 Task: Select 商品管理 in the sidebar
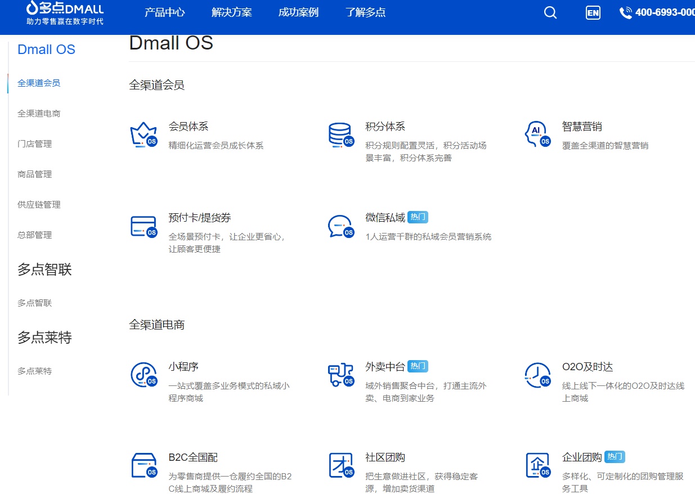34,174
